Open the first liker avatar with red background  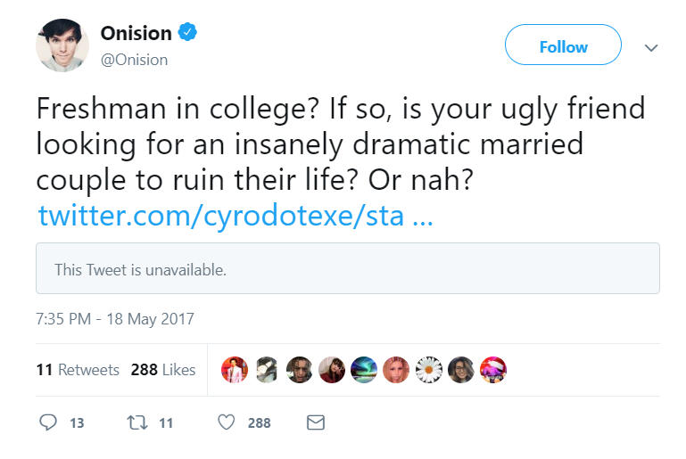pyautogui.click(x=235, y=370)
